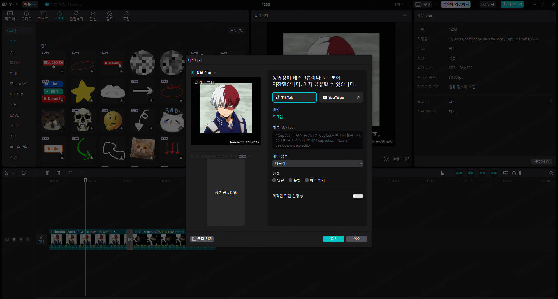
Task: Open YouTube external link arrow
Action: (358, 97)
